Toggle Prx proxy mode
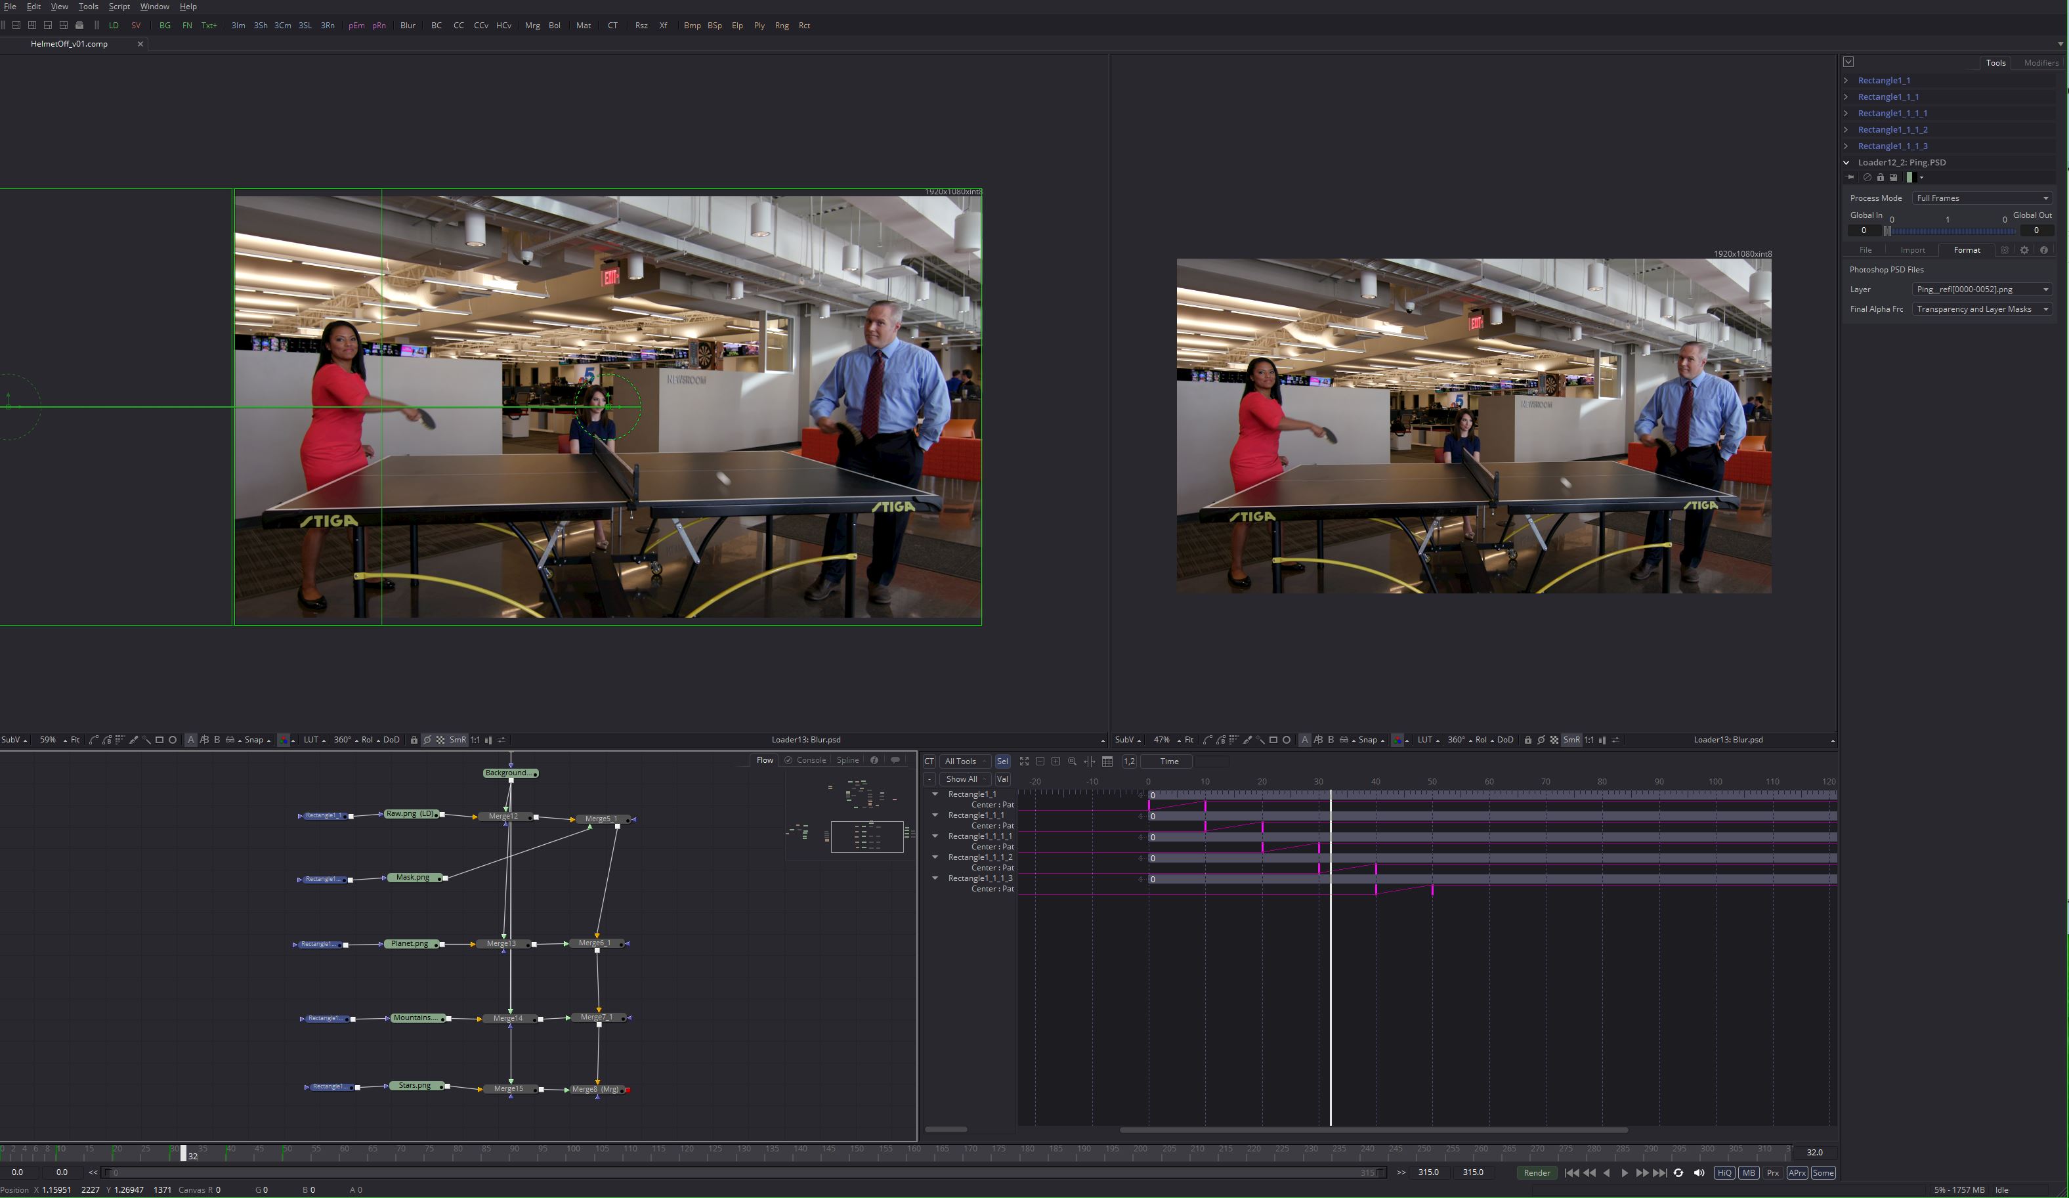 click(1772, 1172)
